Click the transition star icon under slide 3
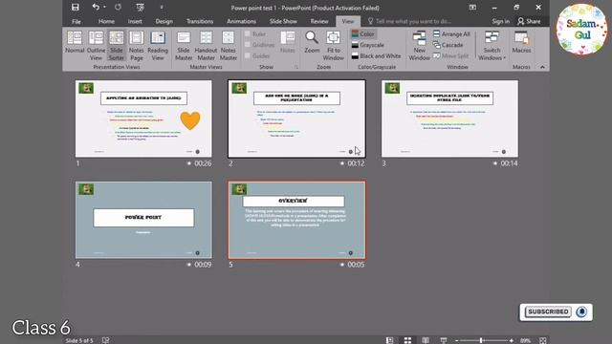612x344 pixels. click(x=495, y=163)
